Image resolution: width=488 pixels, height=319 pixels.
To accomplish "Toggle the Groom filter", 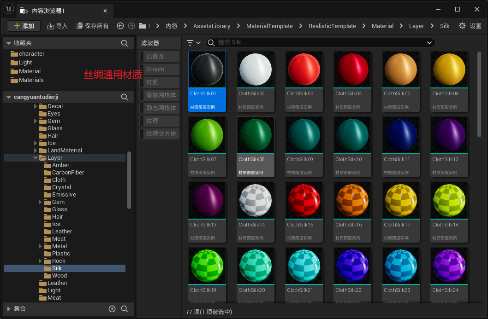I will tap(159, 70).
